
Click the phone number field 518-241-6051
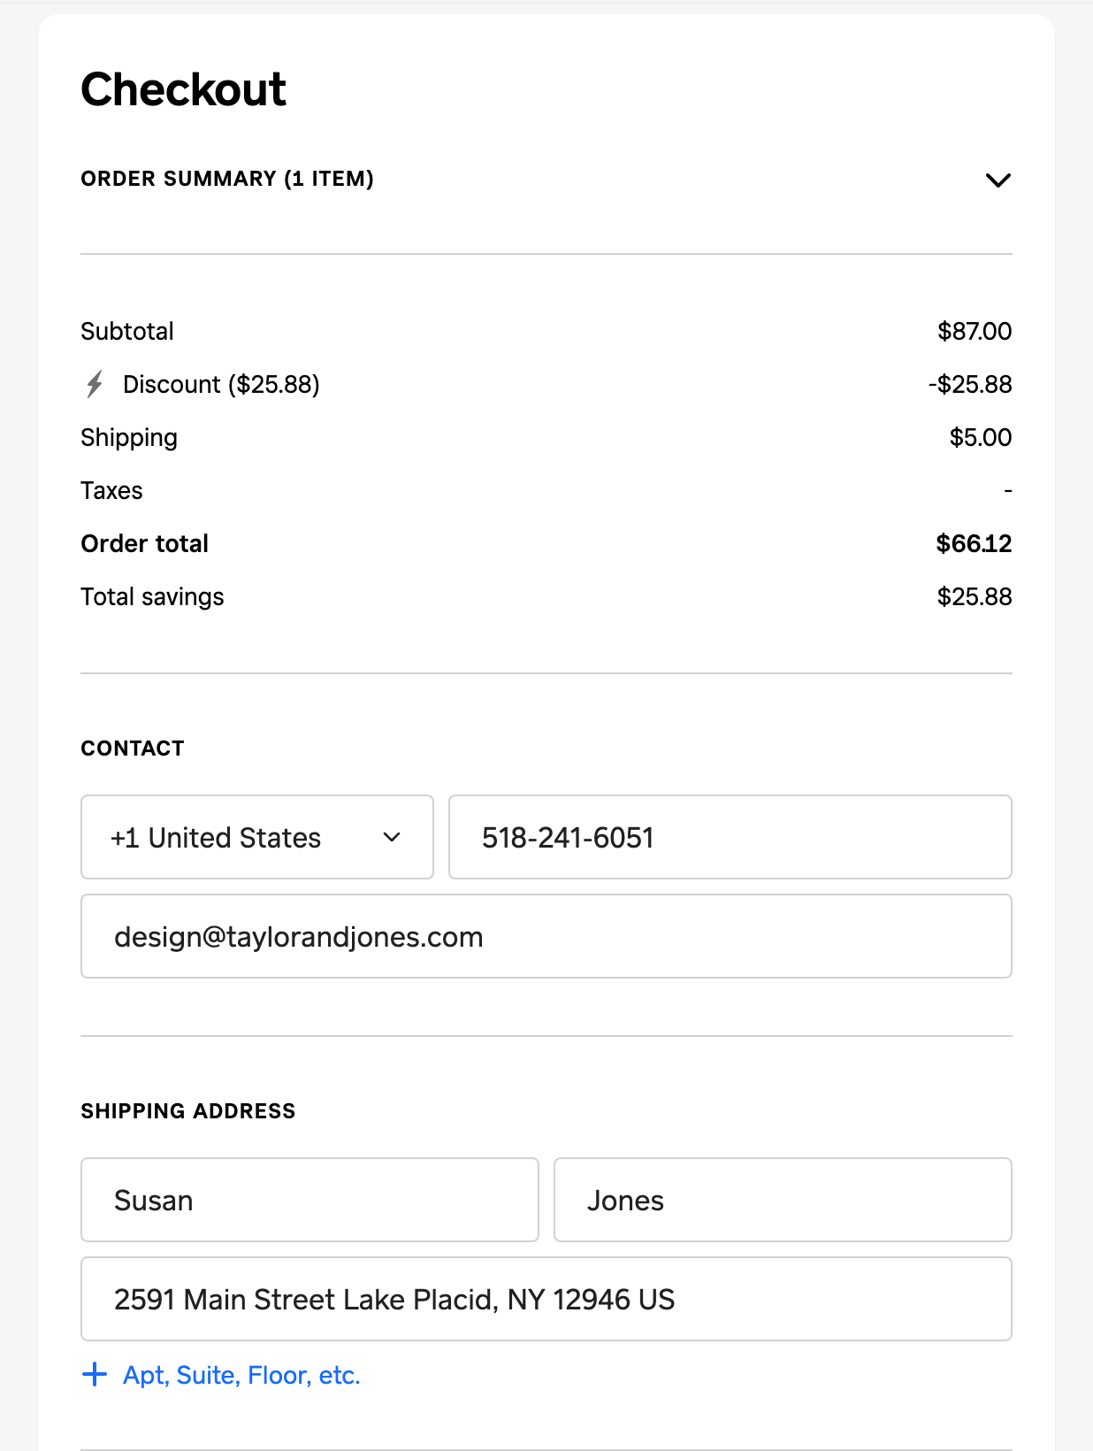pyautogui.click(x=730, y=837)
